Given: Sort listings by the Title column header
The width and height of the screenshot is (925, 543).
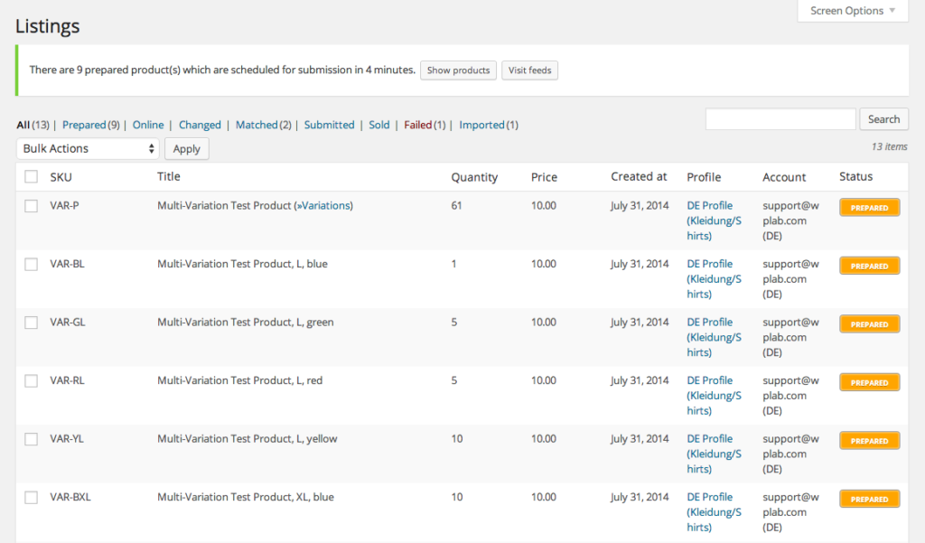Looking at the screenshot, I should pos(167,176).
